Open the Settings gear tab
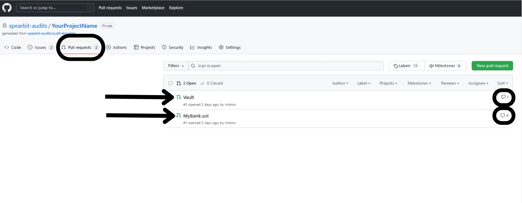 coord(230,47)
